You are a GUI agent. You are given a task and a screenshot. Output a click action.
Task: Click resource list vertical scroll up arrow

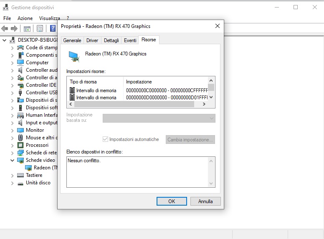tap(211, 81)
